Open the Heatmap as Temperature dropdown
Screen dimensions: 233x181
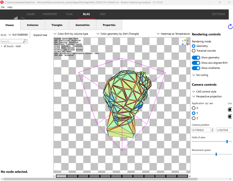pos(173,34)
